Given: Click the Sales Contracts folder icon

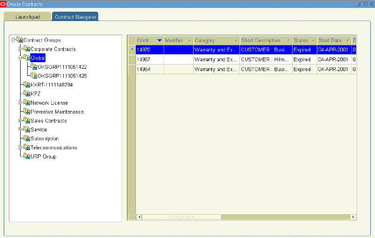Looking at the screenshot, I should pyautogui.click(x=27, y=121).
